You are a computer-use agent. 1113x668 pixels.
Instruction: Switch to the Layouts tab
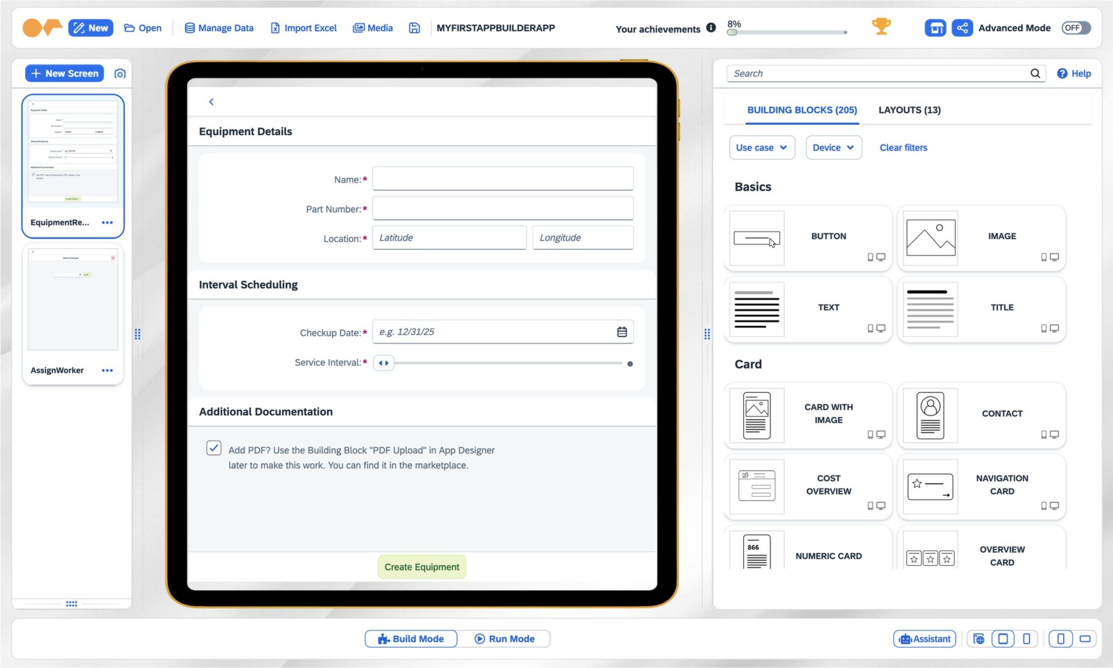[908, 109]
